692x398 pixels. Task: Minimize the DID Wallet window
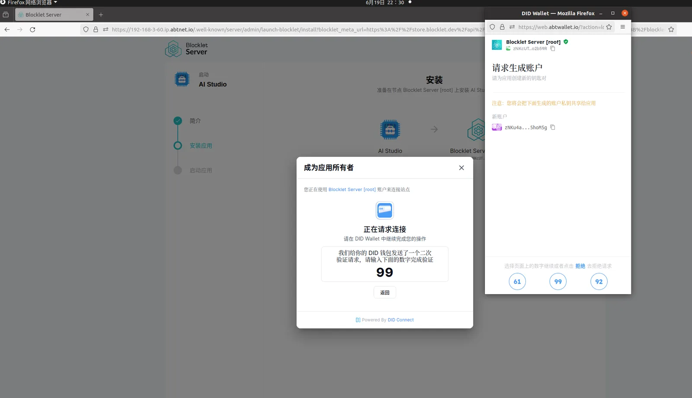601,13
